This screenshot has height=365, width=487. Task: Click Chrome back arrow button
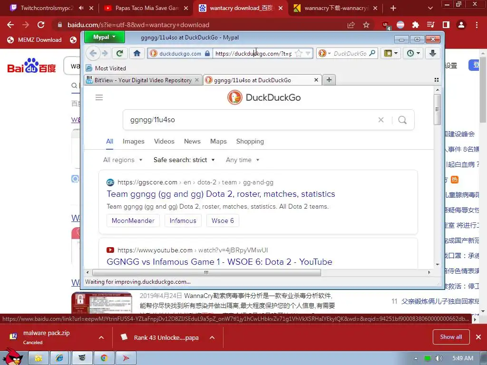pyautogui.click(x=10, y=25)
